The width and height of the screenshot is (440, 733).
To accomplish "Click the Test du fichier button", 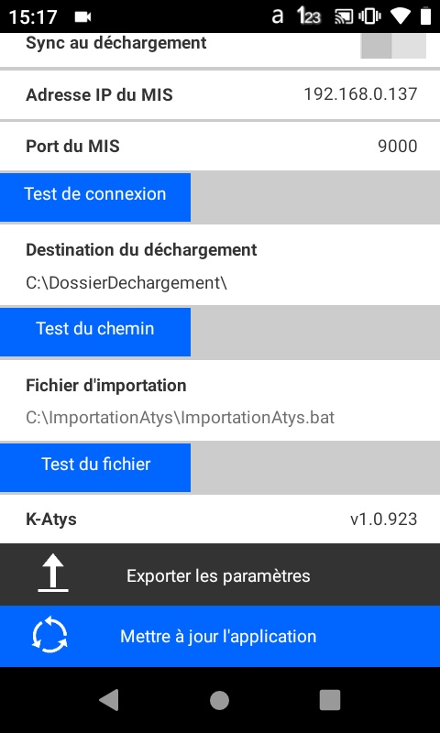I will pyautogui.click(x=95, y=466).
